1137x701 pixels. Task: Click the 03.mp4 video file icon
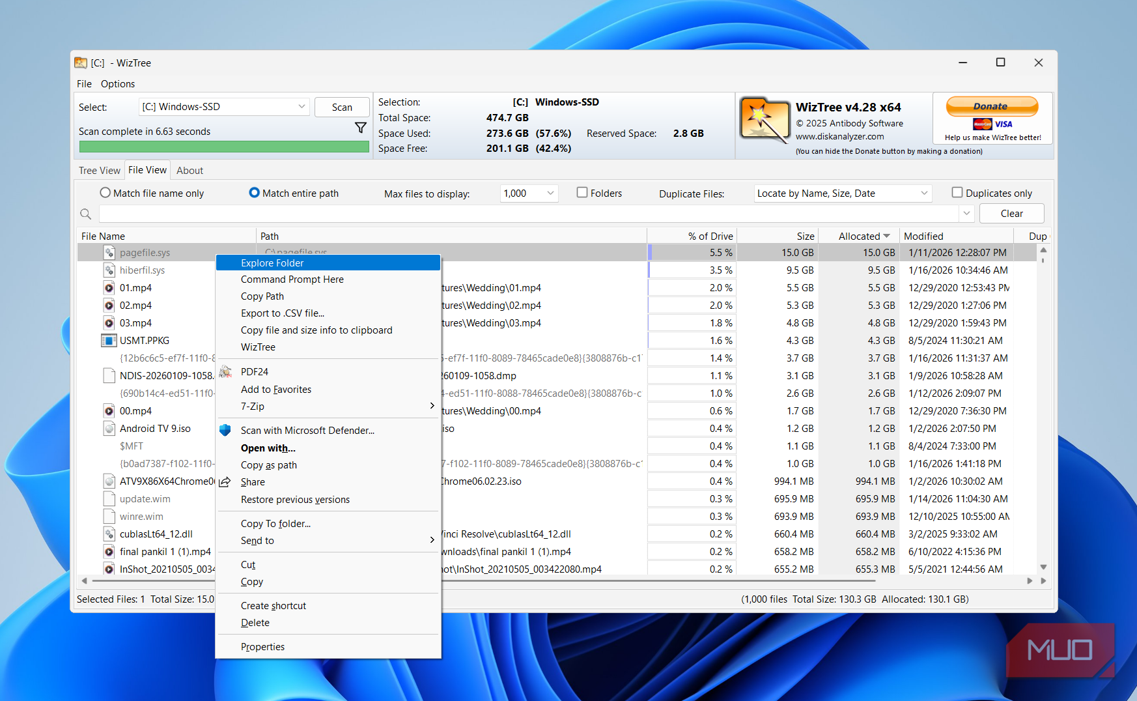109,322
